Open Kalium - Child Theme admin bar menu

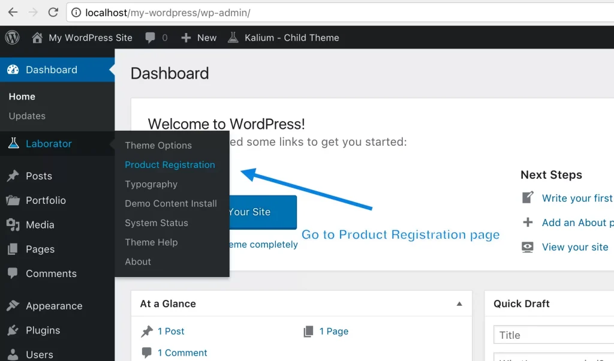[x=284, y=38]
